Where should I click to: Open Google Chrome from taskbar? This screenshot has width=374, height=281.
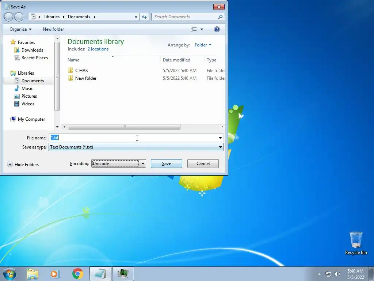[x=77, y=274]
